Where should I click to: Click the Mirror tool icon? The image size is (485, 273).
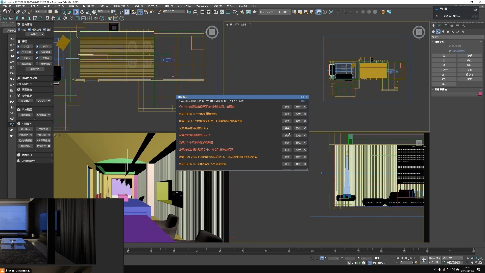pyautogui.click(x=189, y=12)
